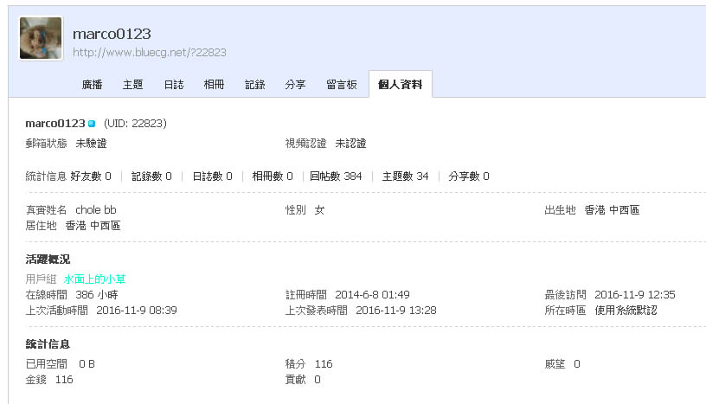Image resolution: width=706 pixels, height=404 pixels.
Task: Click the 記錄數 0 statistic link
Action: coord(151,176)
